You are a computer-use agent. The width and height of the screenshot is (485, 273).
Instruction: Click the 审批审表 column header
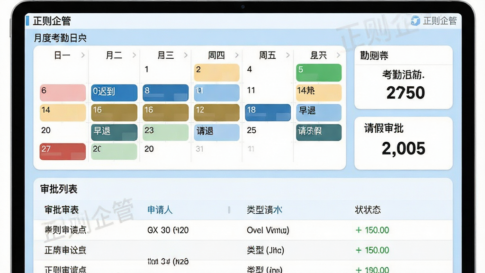(x=62, y=210)
